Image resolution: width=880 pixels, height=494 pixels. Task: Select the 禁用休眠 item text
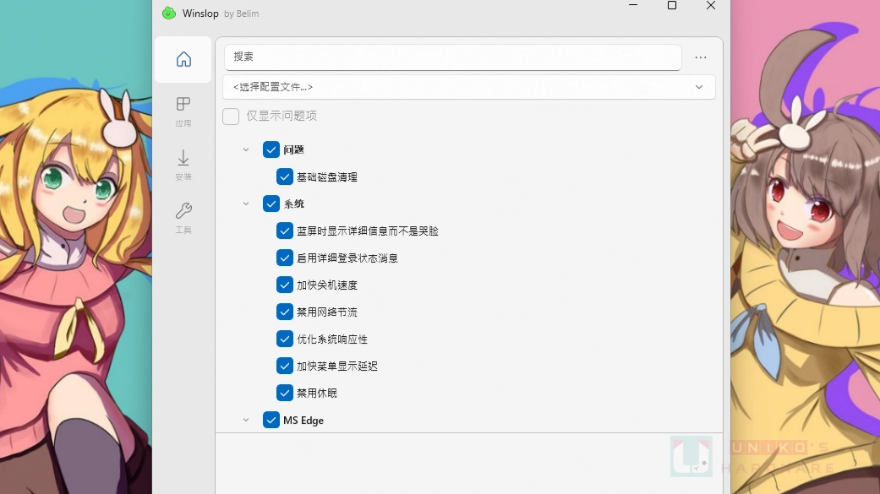317,393
